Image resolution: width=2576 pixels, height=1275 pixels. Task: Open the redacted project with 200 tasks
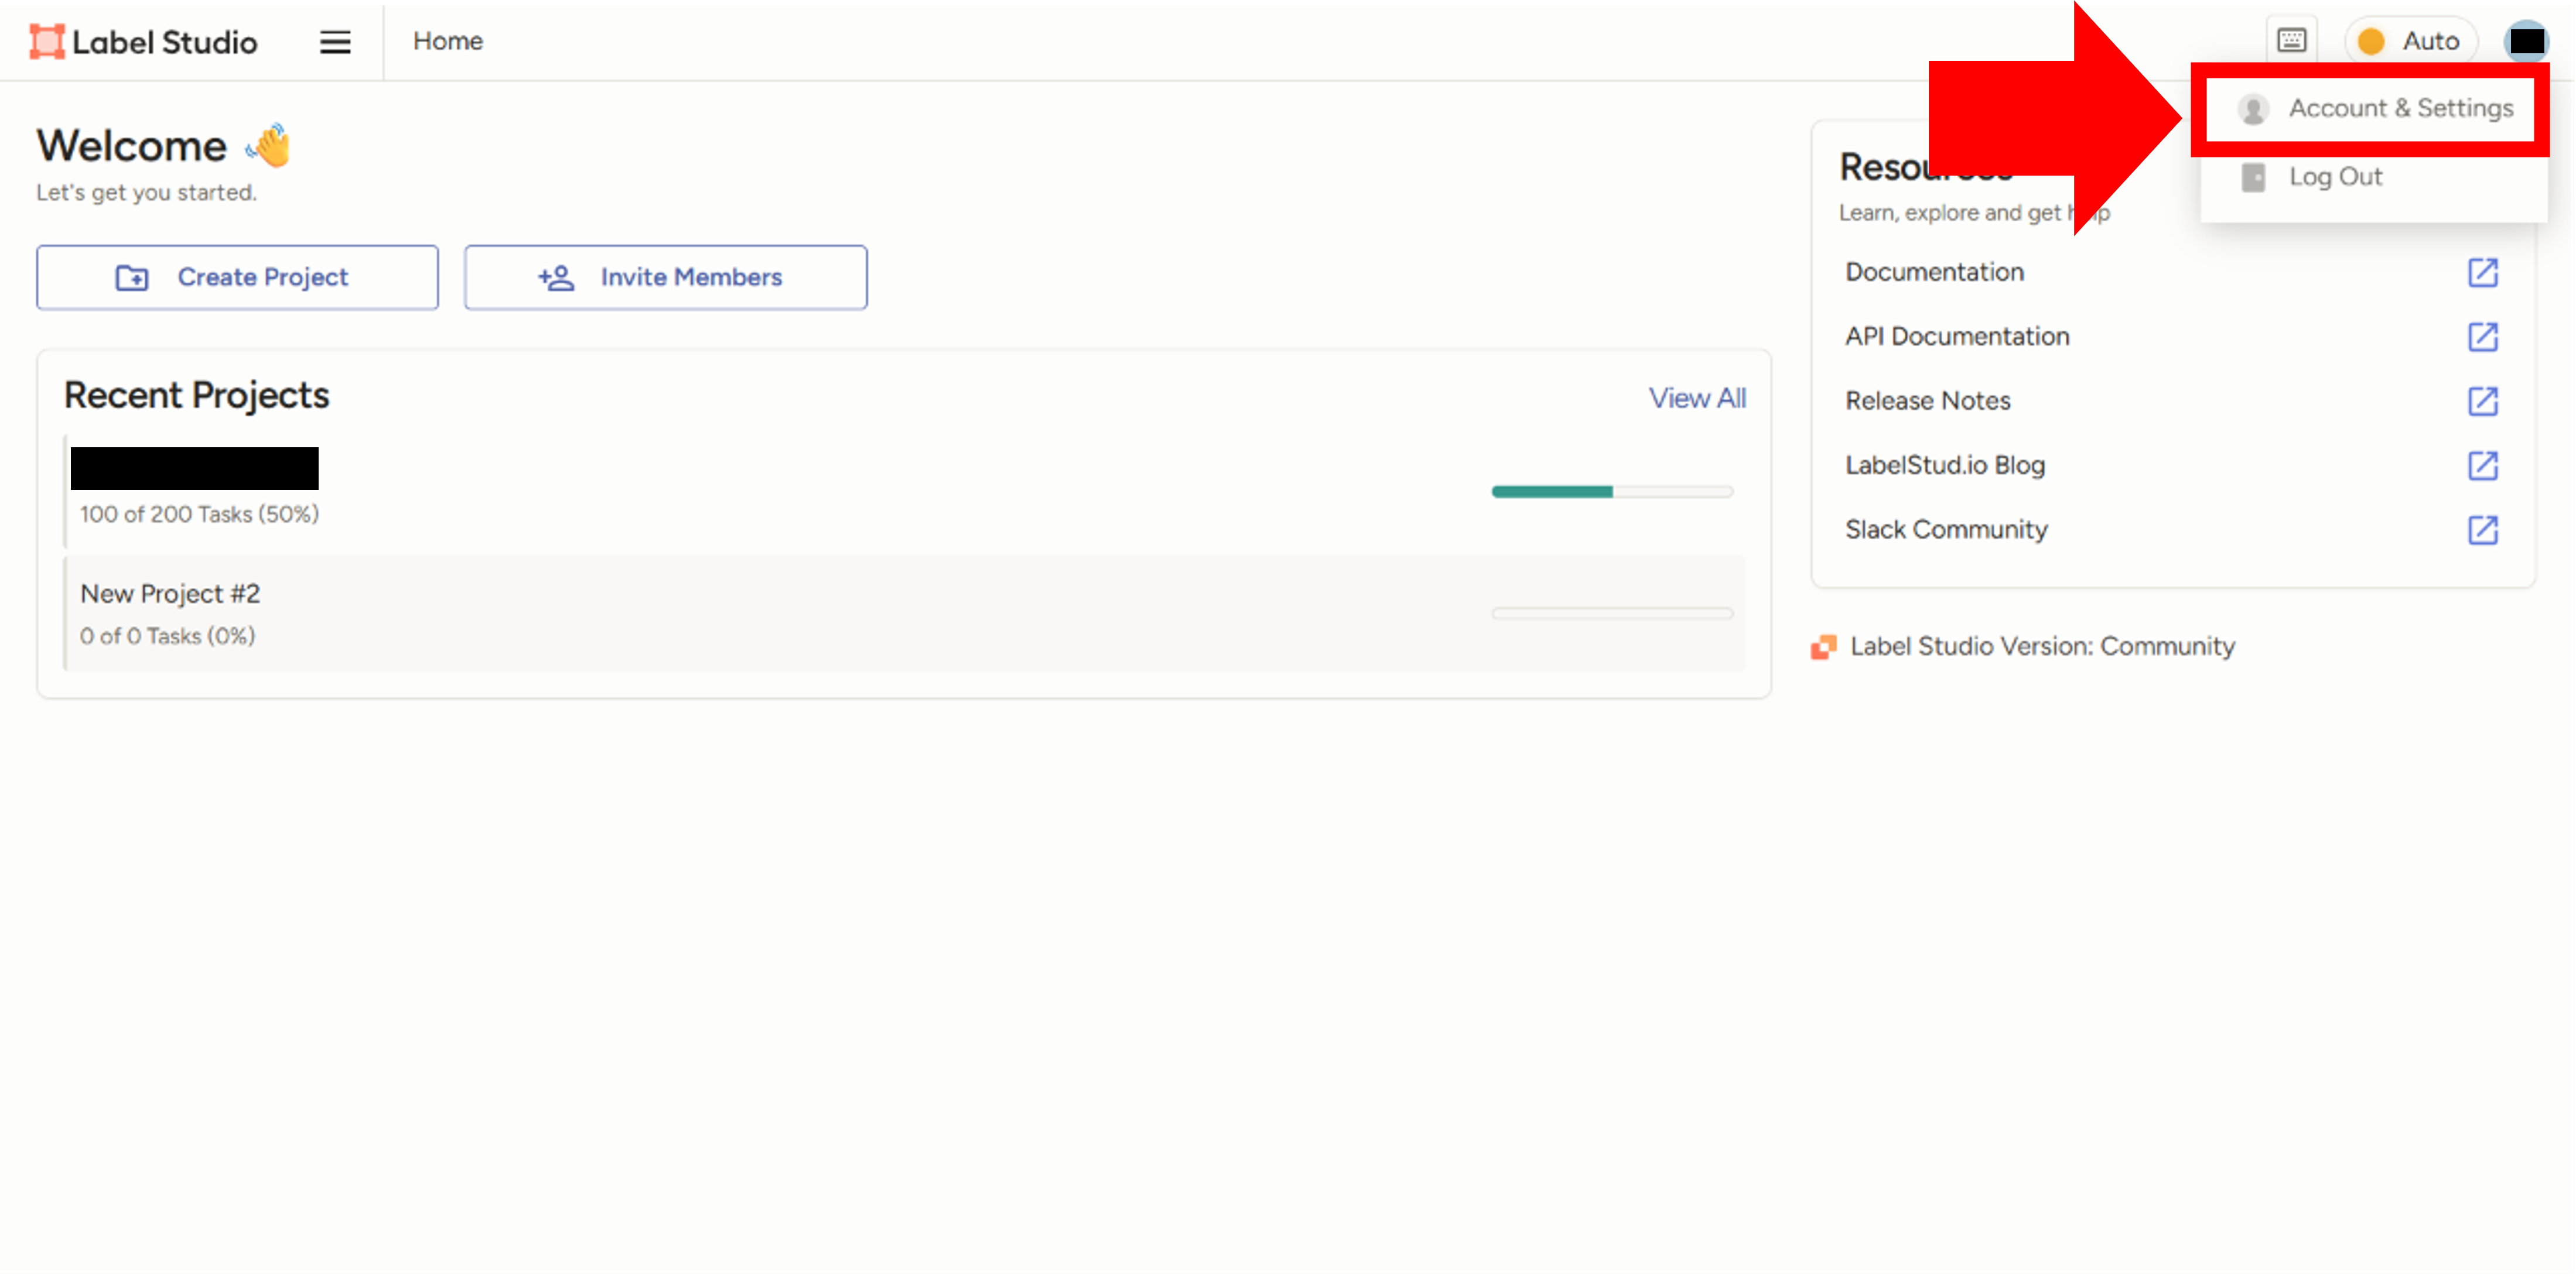tap(904, 491)
